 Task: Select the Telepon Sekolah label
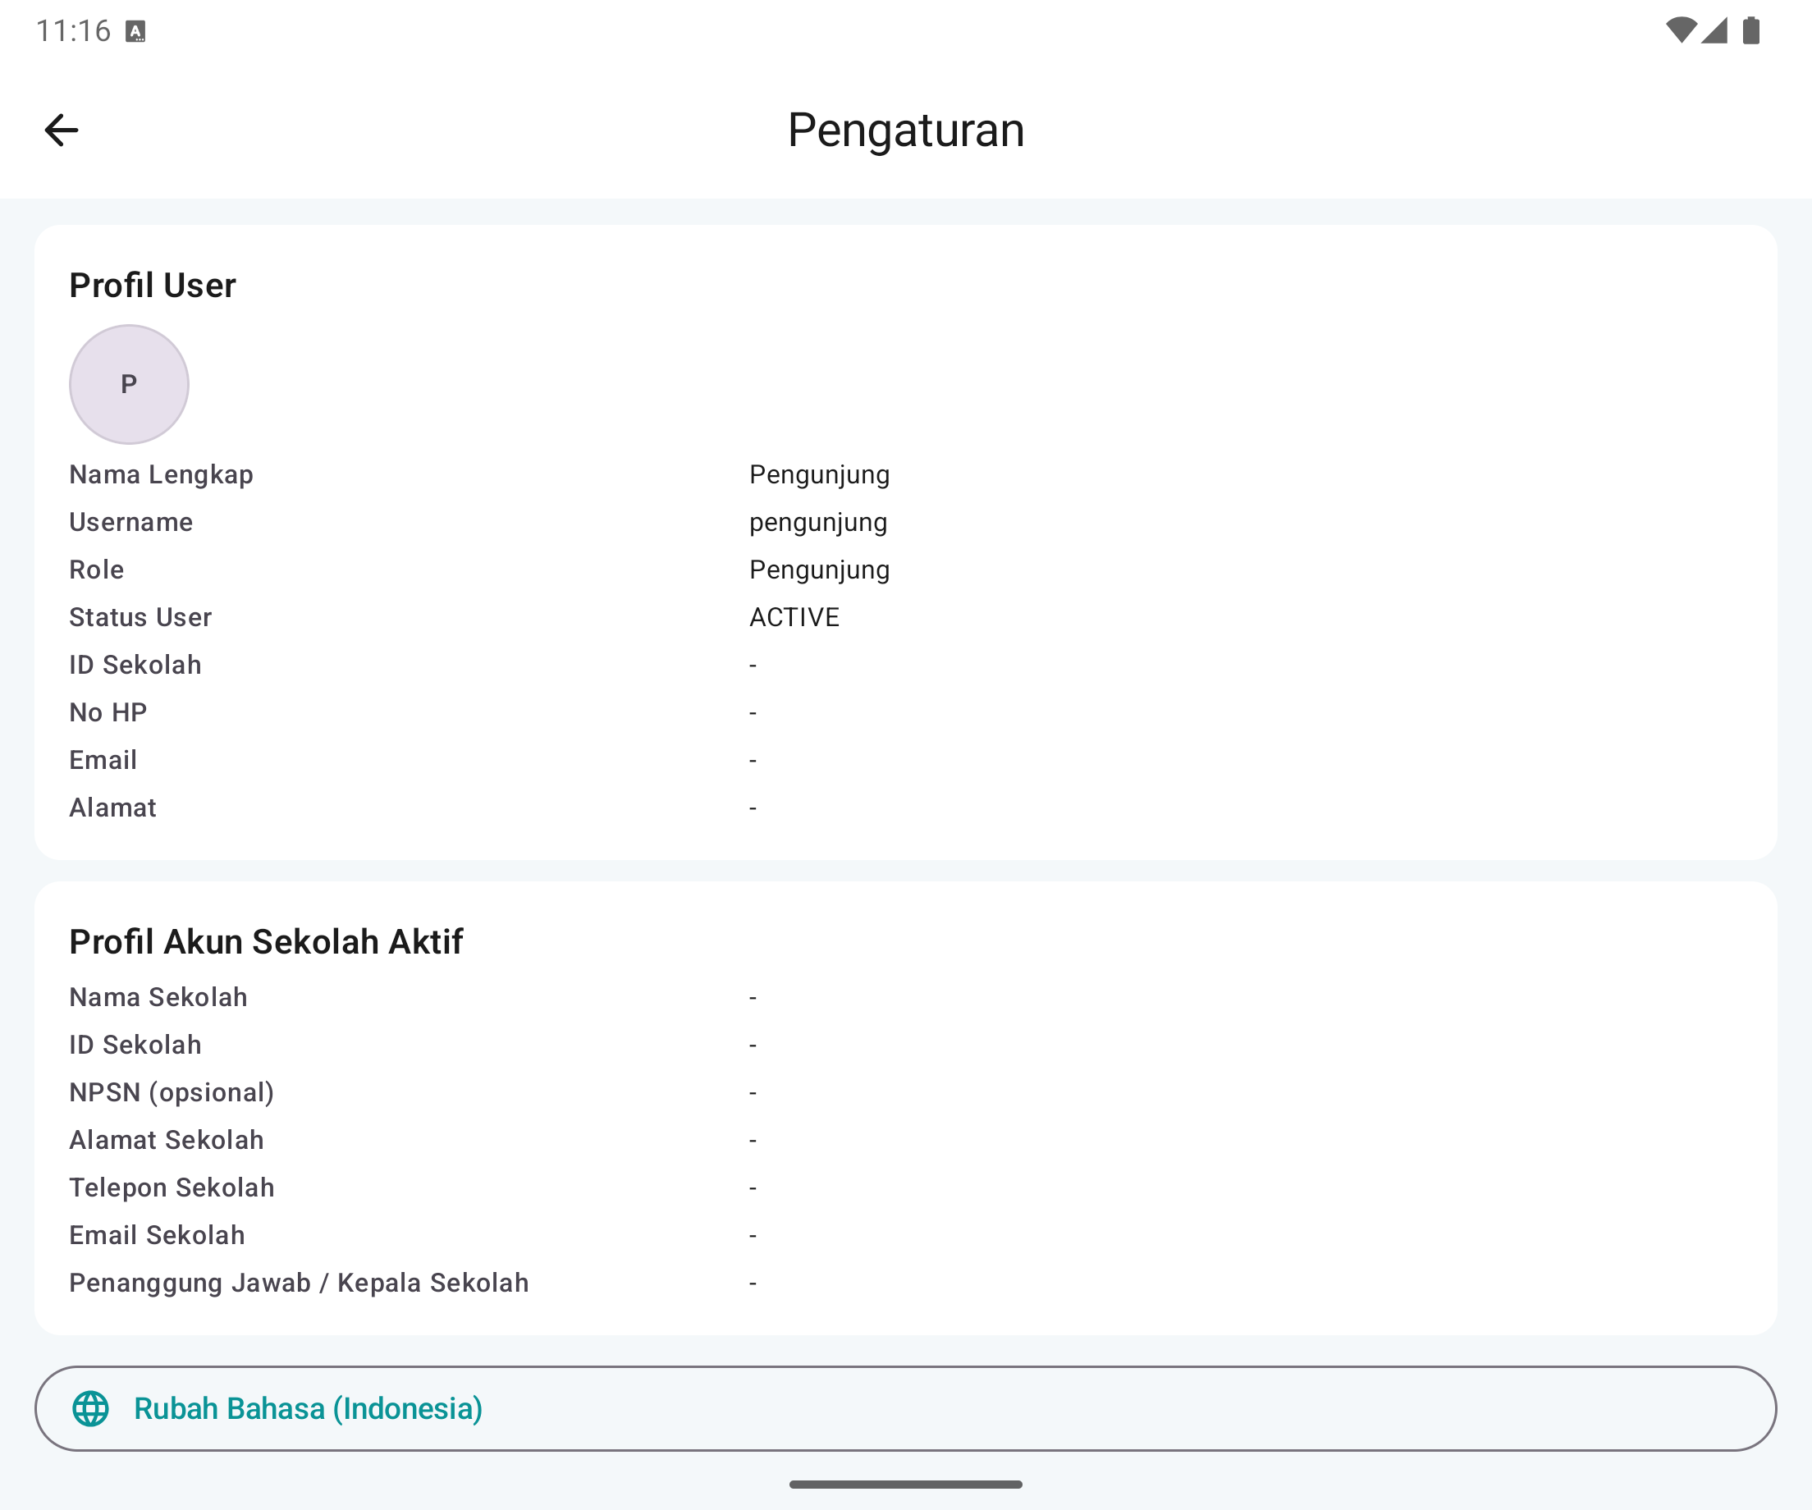coord(172,1188)
